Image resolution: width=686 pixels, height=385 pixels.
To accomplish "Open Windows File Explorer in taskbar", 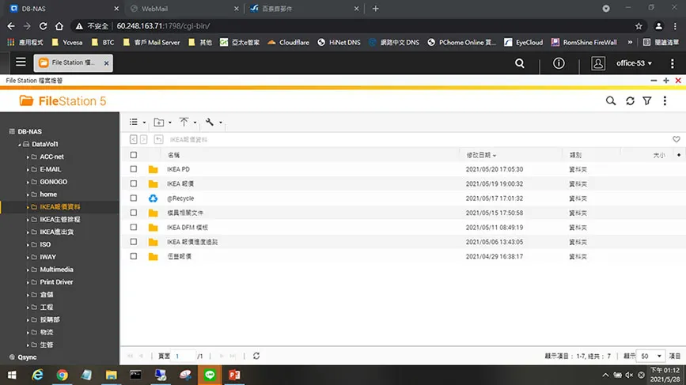I will 111,375.
